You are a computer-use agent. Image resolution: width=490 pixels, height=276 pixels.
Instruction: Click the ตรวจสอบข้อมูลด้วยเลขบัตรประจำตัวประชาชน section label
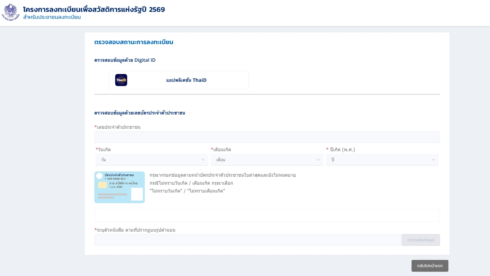tap(140, 113)
